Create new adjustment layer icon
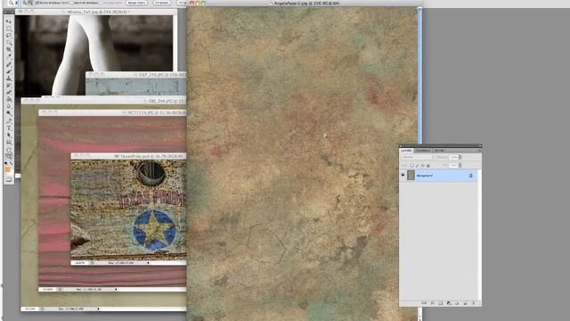Image resolution: width=570 pixels, height=321 pixels. click(449, 303)
